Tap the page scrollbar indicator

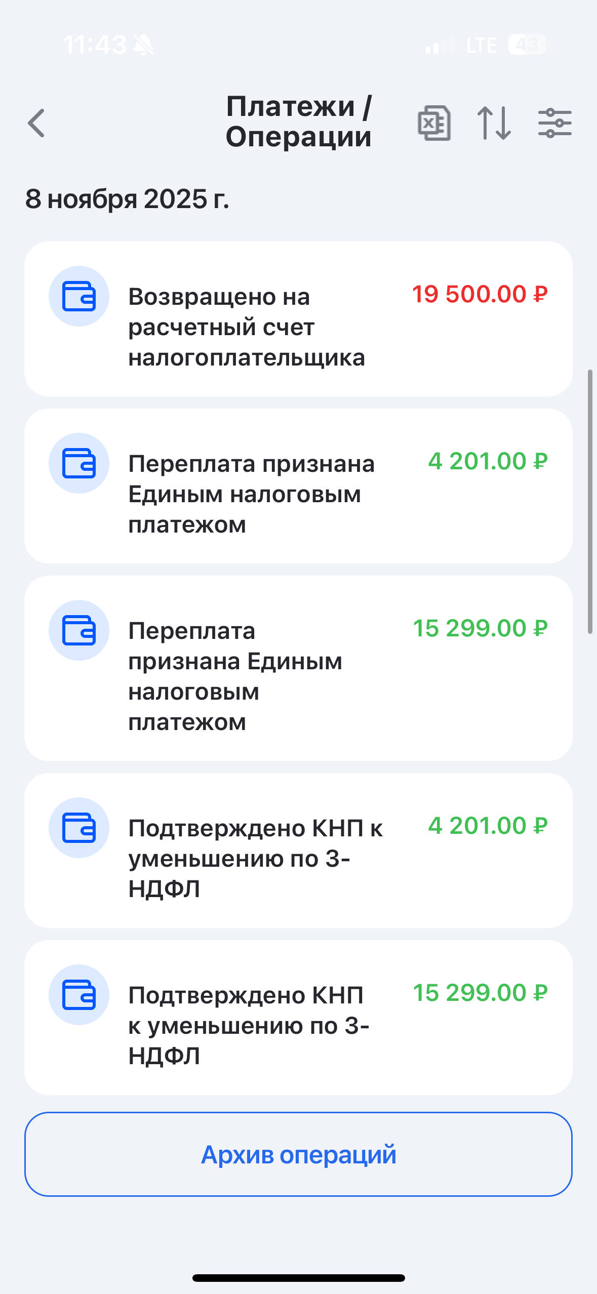(589, 501)
